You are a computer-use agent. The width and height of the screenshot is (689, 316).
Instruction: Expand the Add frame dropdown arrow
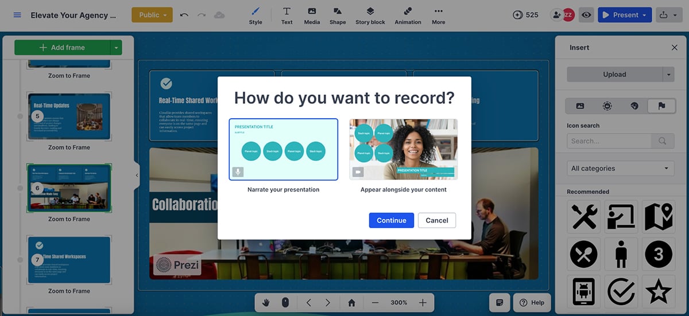[117, 48]
